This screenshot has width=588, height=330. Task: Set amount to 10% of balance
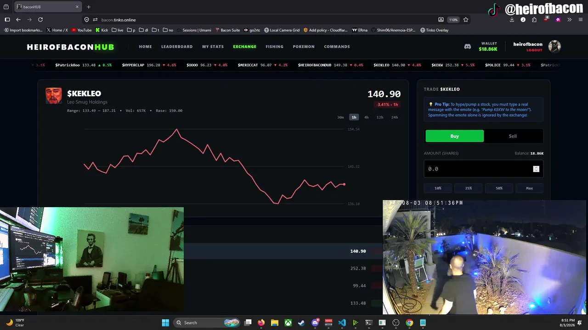(x=438, y=188)
